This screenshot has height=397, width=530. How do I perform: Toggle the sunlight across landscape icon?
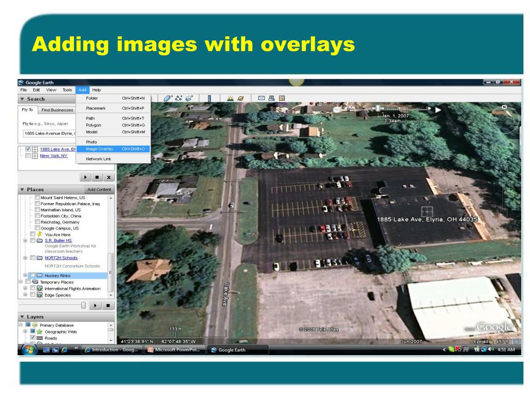(x=230, y=98)
